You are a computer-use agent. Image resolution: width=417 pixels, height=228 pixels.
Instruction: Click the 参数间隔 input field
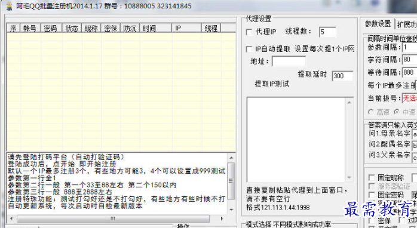pos(410,48)
